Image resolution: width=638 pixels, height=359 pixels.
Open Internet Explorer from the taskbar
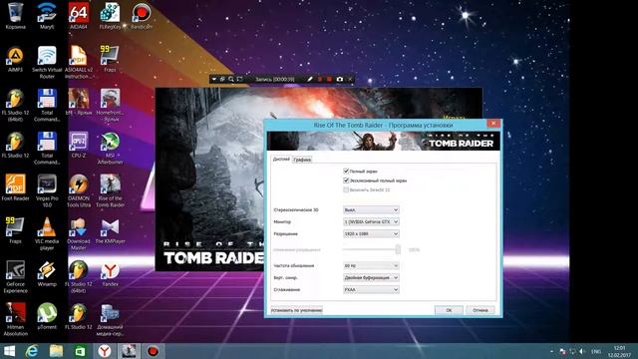[x=32, y=351]
